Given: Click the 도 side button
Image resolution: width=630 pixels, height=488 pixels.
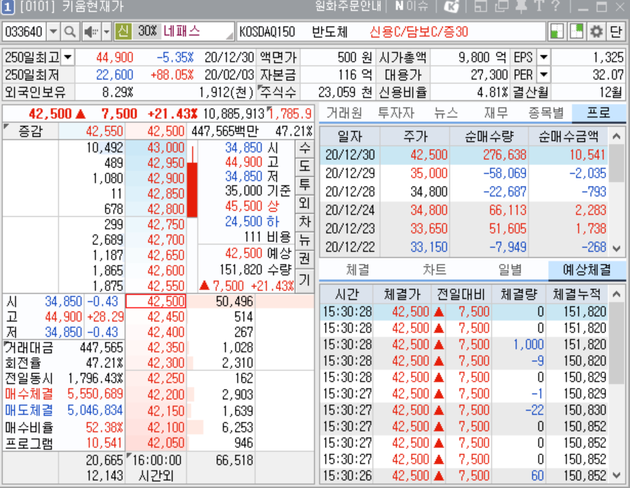Looking at the screenshot, I should coord(304,166).
